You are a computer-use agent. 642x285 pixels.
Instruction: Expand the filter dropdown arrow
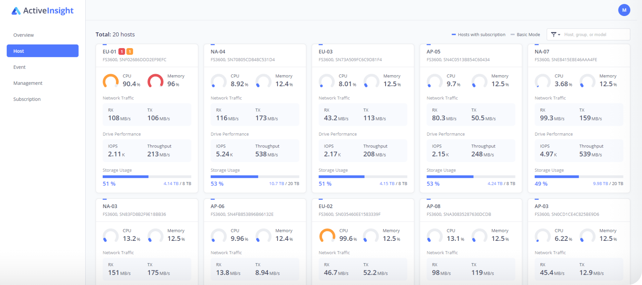pyautogui.click(x=559, y=35)
